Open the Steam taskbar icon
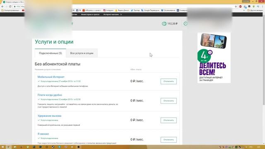This screenshot has width=265, height=149. [53, 147]
